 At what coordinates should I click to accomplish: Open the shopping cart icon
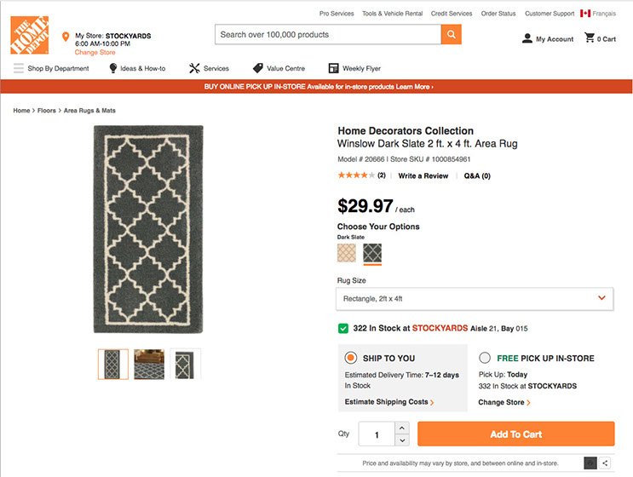pos(590,38)
